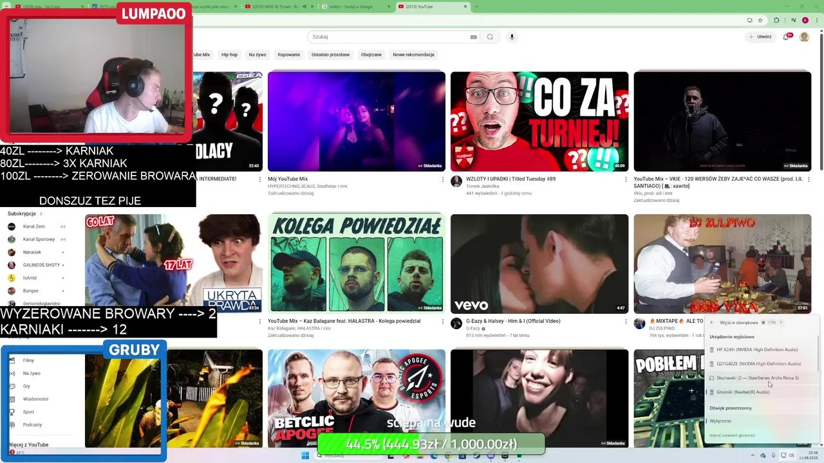Screen dimensions: 824x463
Task: Open DJ ZULPIWO channel avatar
Action: click(639, 323)
